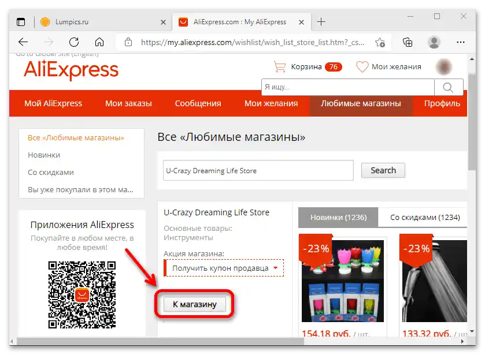Click the browser address bar URL
The height and width of the screenshot is (355, 485).
pos(253,42)
